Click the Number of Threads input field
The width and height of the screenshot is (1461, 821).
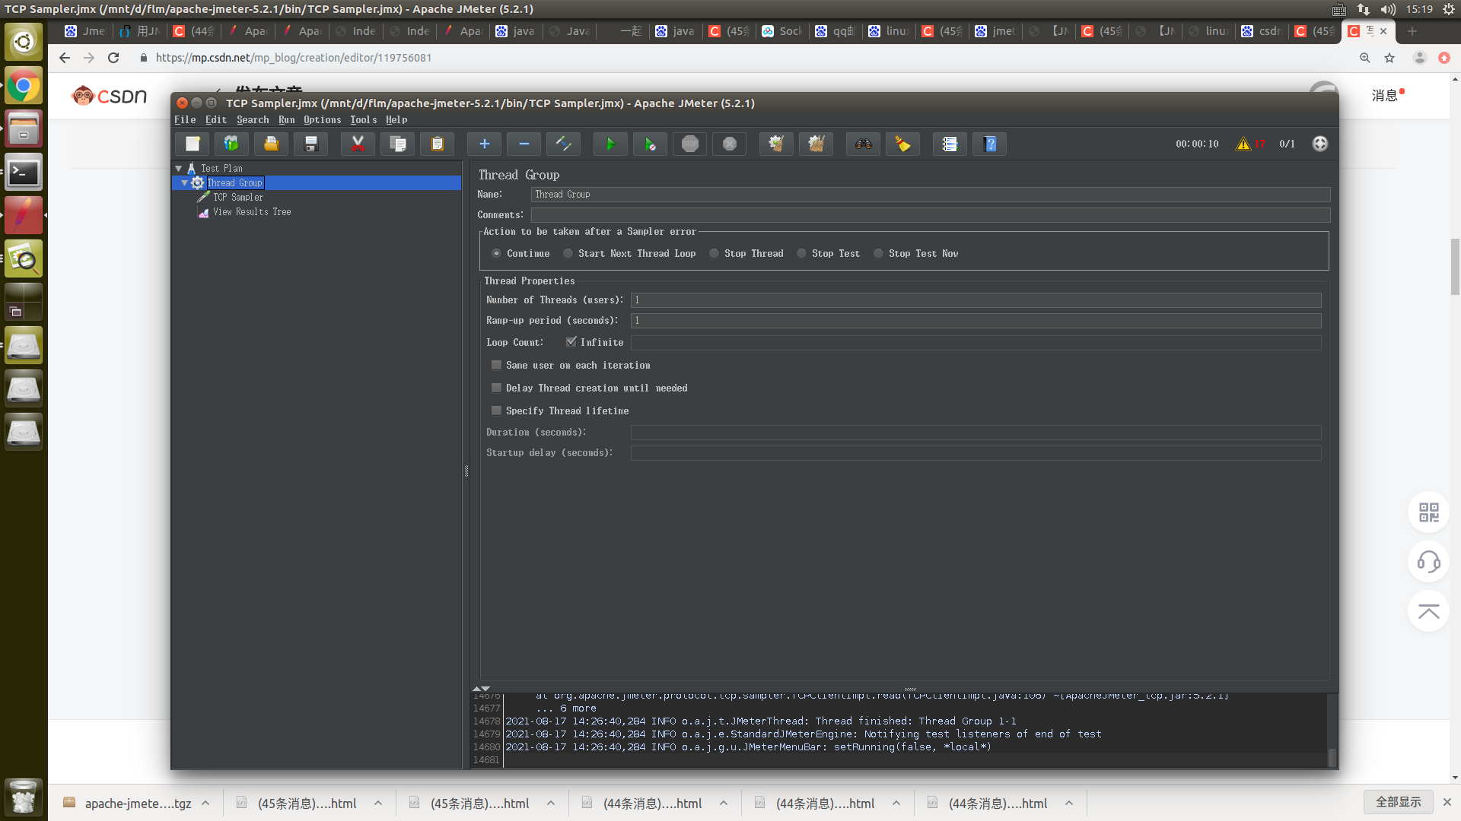tap(976, 300)
